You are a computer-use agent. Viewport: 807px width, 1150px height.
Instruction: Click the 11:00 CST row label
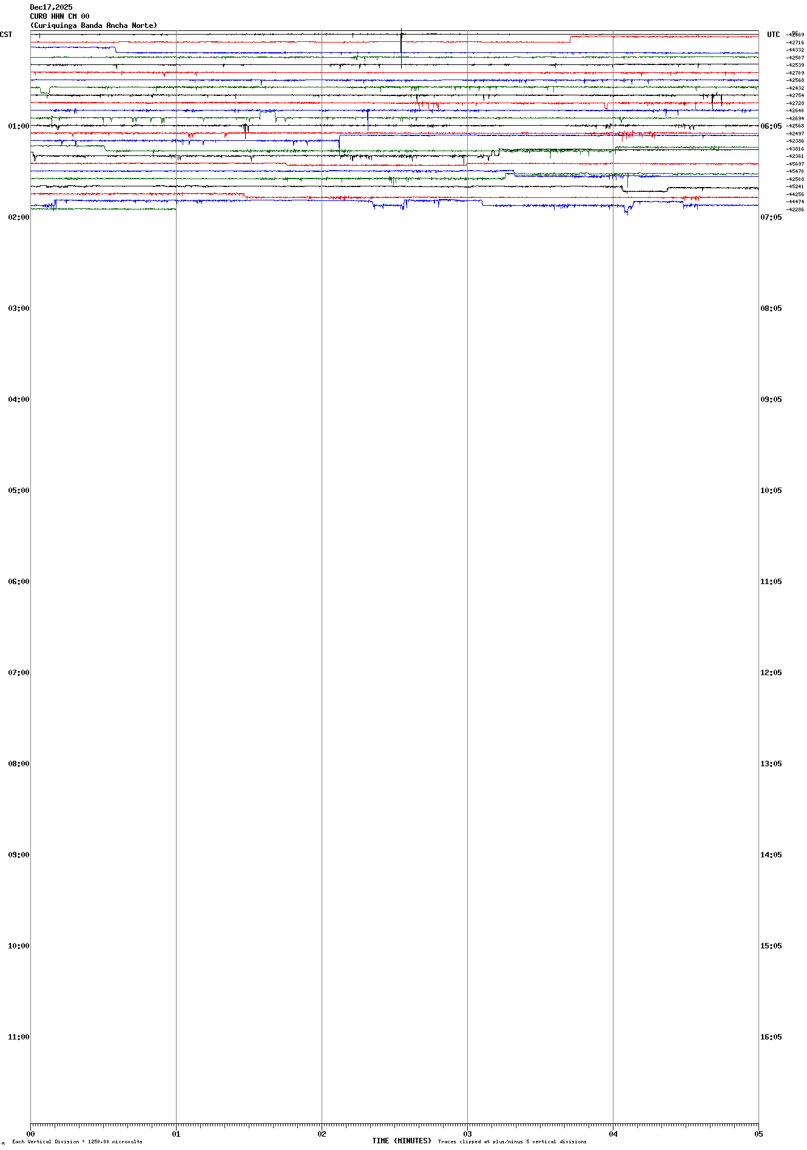click(18, 1037)
